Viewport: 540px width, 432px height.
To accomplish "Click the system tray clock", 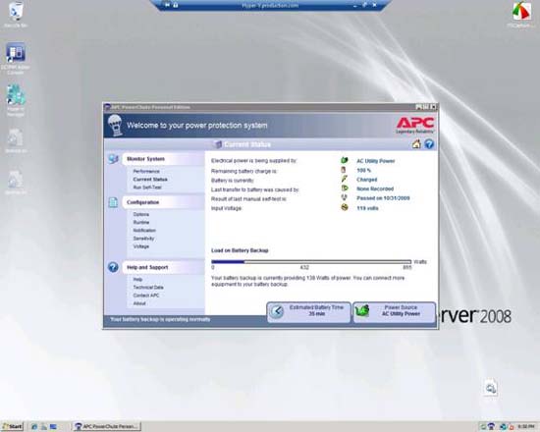I will pyautogui.click(x=526, y=426).
